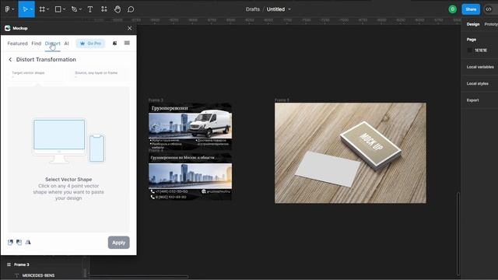Click the Go Pro button
The width and height of the screenshot is (498, 280).
click(x=90, y=44)
